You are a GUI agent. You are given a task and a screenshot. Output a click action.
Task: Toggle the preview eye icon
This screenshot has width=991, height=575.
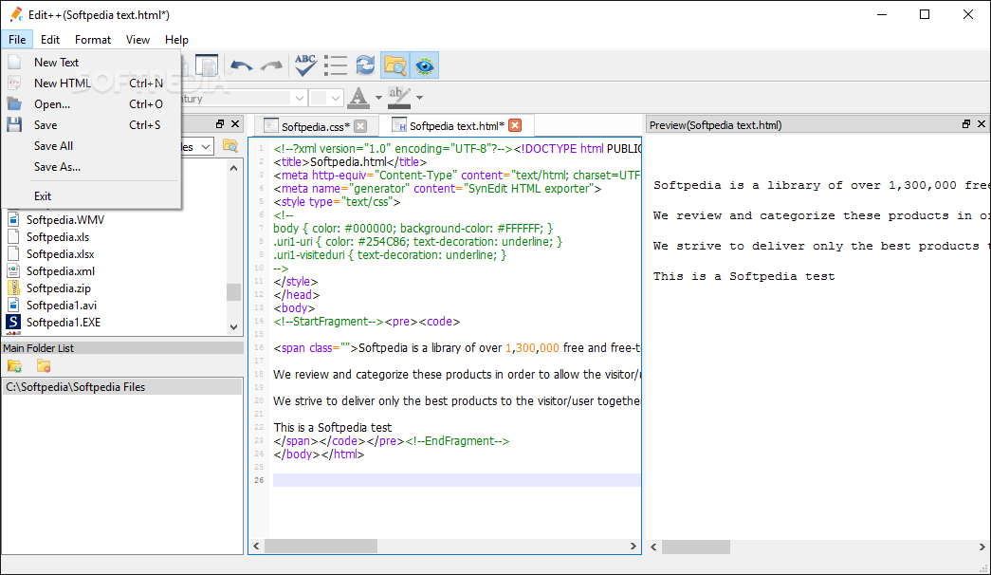click(x=425, y=65)
